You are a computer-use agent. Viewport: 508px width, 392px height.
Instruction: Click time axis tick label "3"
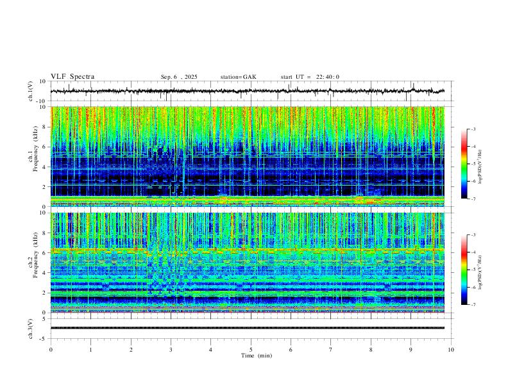171,350
